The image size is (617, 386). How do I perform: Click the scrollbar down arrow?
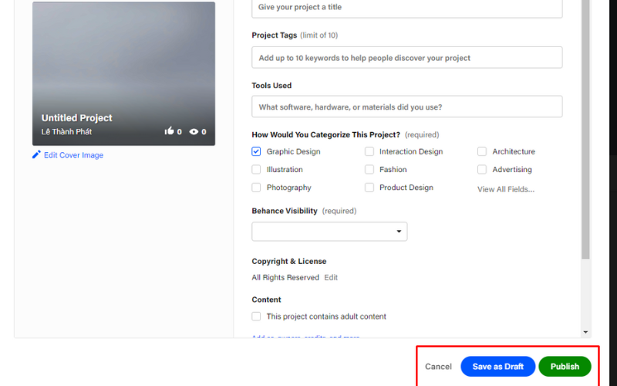(x=585, y=333)
